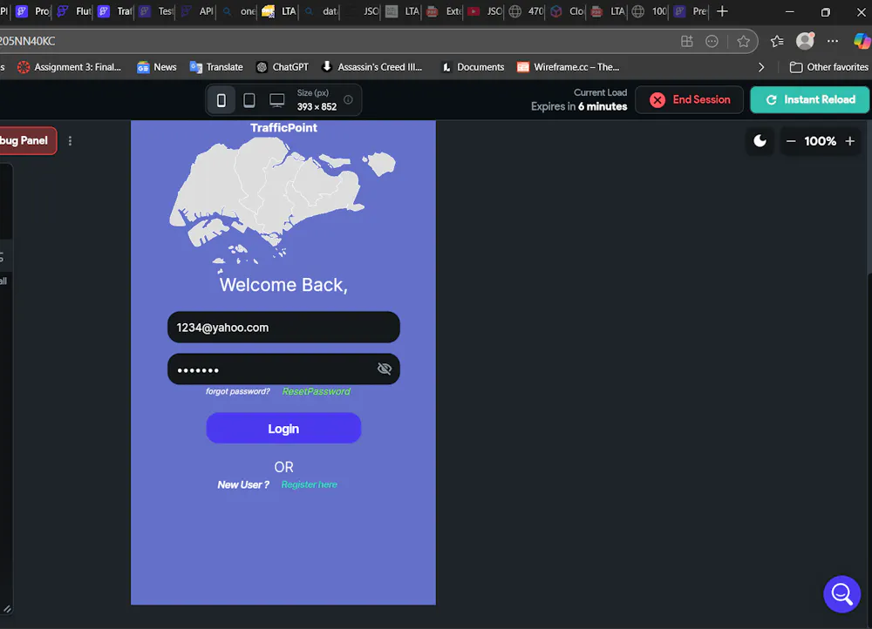Image resolution: width=872 pixels, height=629 pixels.
Task: Click the info icon beside Size (px)
Action: 348,99
